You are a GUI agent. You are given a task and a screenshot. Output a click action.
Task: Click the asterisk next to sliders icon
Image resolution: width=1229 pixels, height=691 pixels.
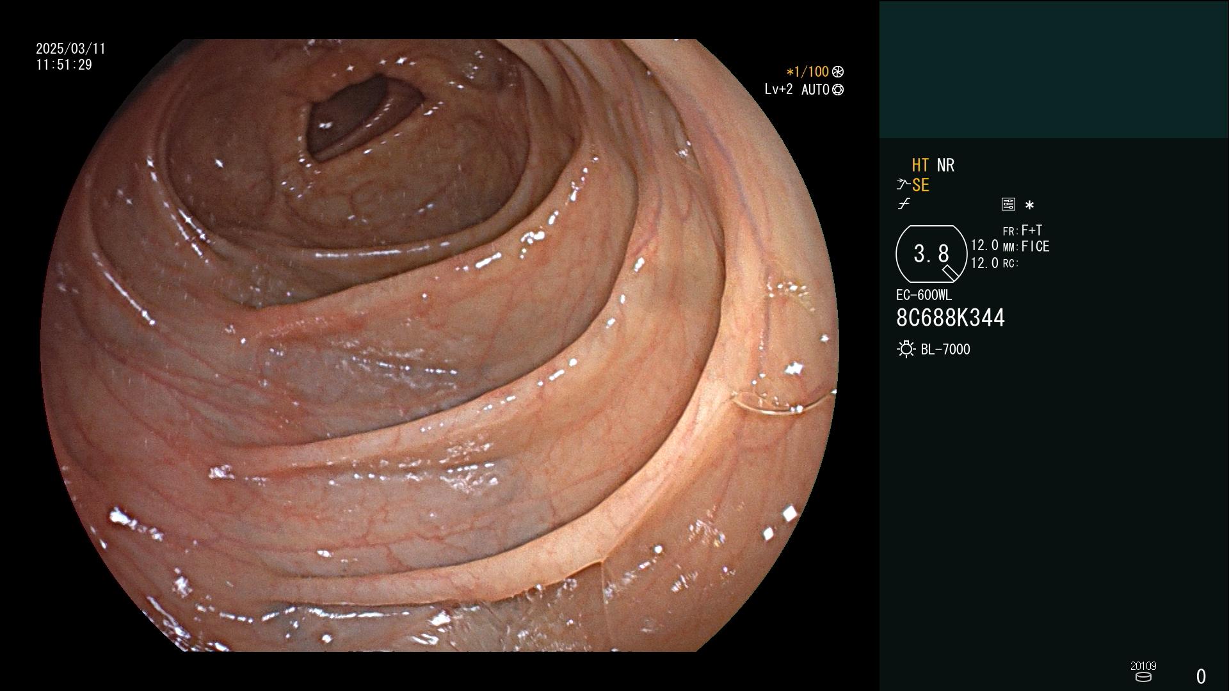[x=1029, y=205]
